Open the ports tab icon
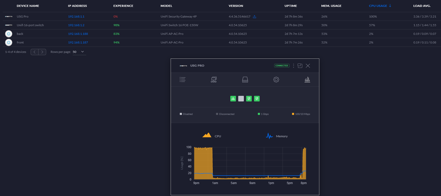This screenshot has width=441, height=196. tap(245, 80)
